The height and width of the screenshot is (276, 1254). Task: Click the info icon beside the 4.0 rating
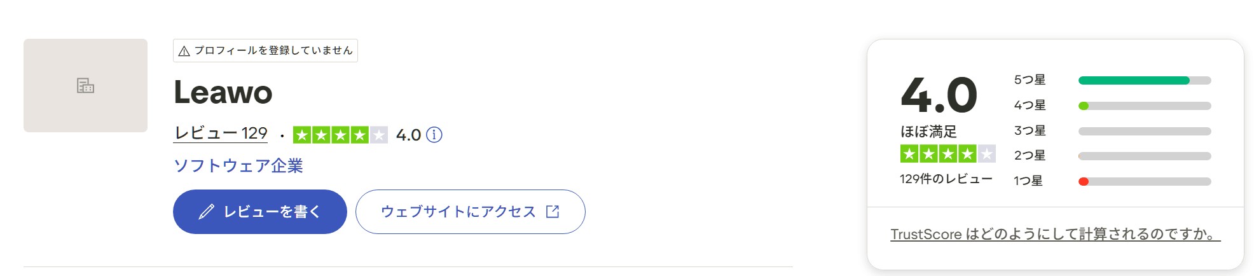point(434,135)
